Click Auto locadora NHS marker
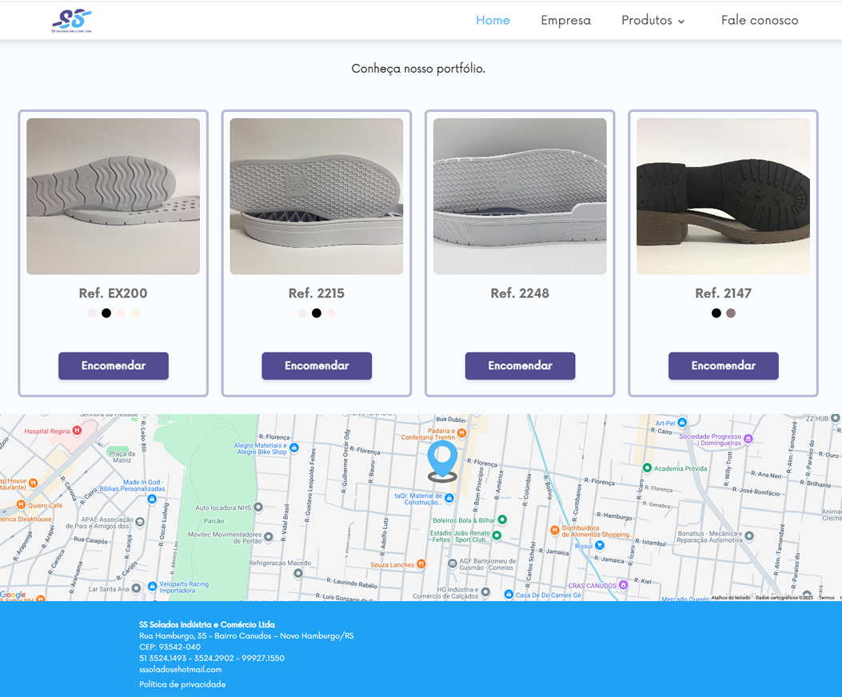842x697 pixels. [x=258, y=507]
